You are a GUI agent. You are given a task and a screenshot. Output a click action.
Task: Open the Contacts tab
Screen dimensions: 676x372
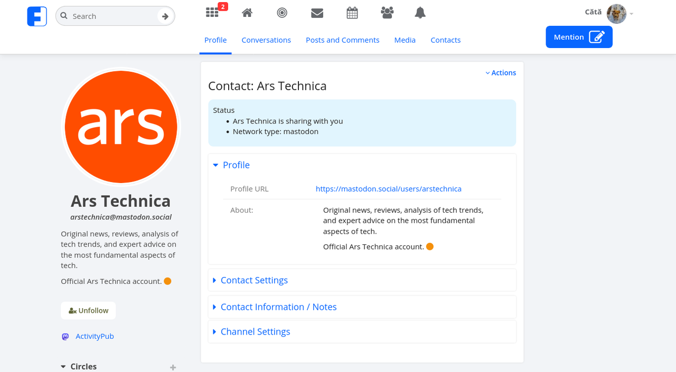[x=446, y=40]
